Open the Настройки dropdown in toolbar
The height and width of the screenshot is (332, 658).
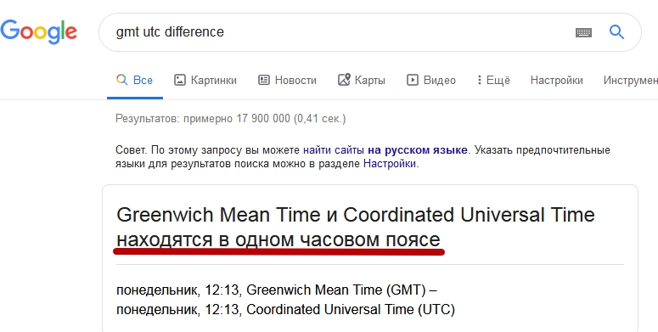(x=556, y=80)
